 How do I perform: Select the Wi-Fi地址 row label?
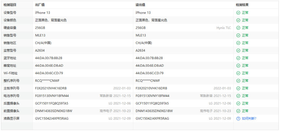pyautogui.click(x=11, y=73)
